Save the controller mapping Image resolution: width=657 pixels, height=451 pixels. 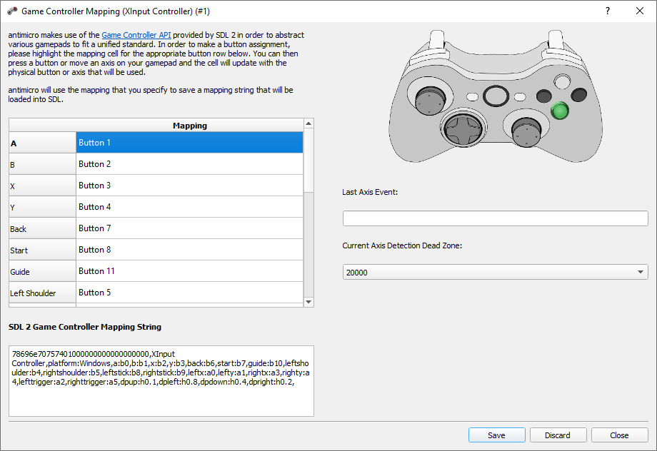click(x=496, y=435)
